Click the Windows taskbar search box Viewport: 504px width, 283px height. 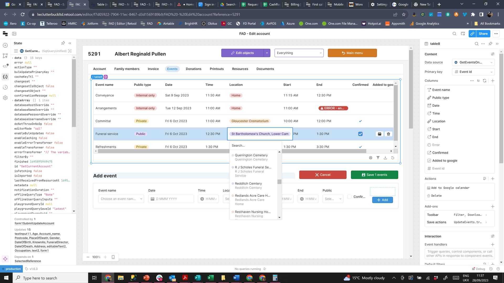(x=50, y=278)
